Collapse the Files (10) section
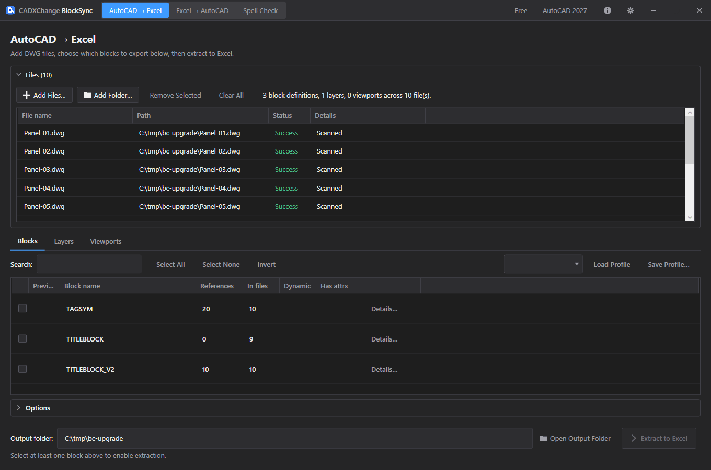Image resolution: width=711 pixels, height=470 pixels. tap(19, 75)
